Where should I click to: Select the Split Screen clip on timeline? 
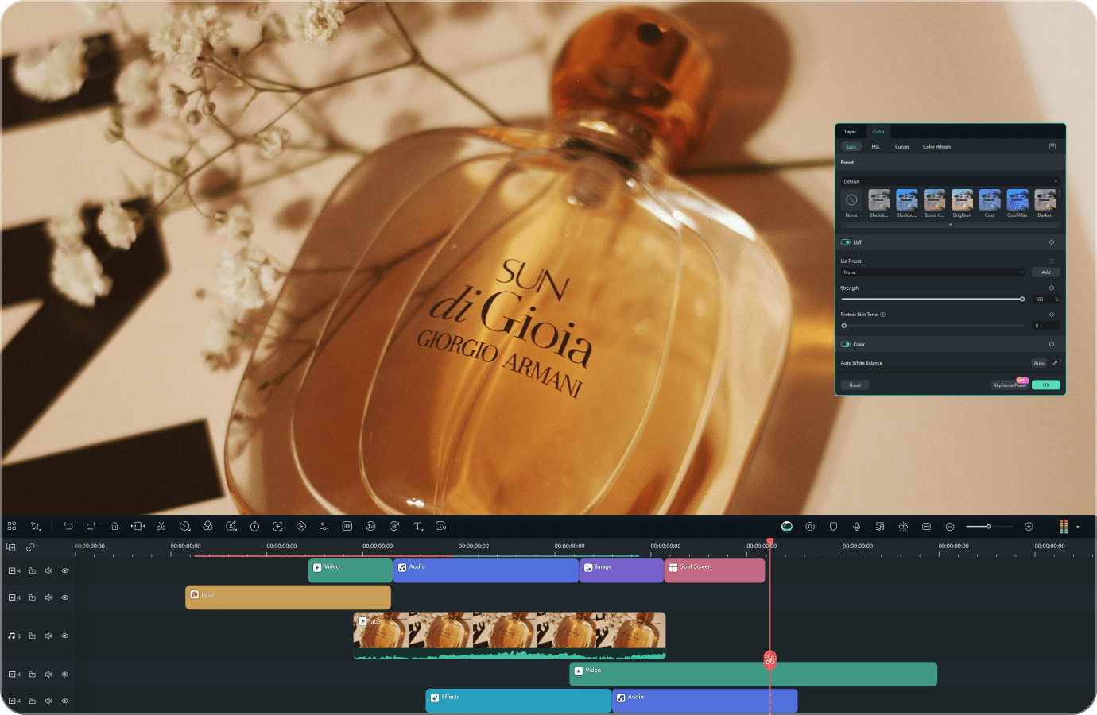[x=715, y=570]
